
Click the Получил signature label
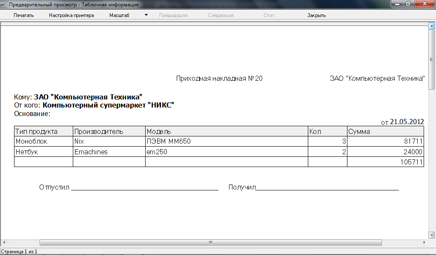[x=242, y=187]
